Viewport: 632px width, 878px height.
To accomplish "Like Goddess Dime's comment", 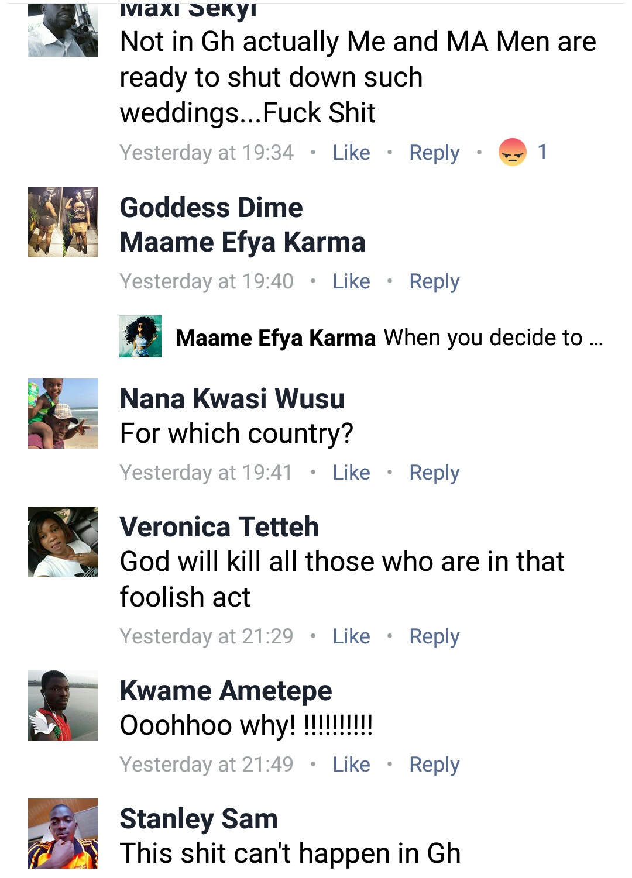I will click(x=351, y=281).
